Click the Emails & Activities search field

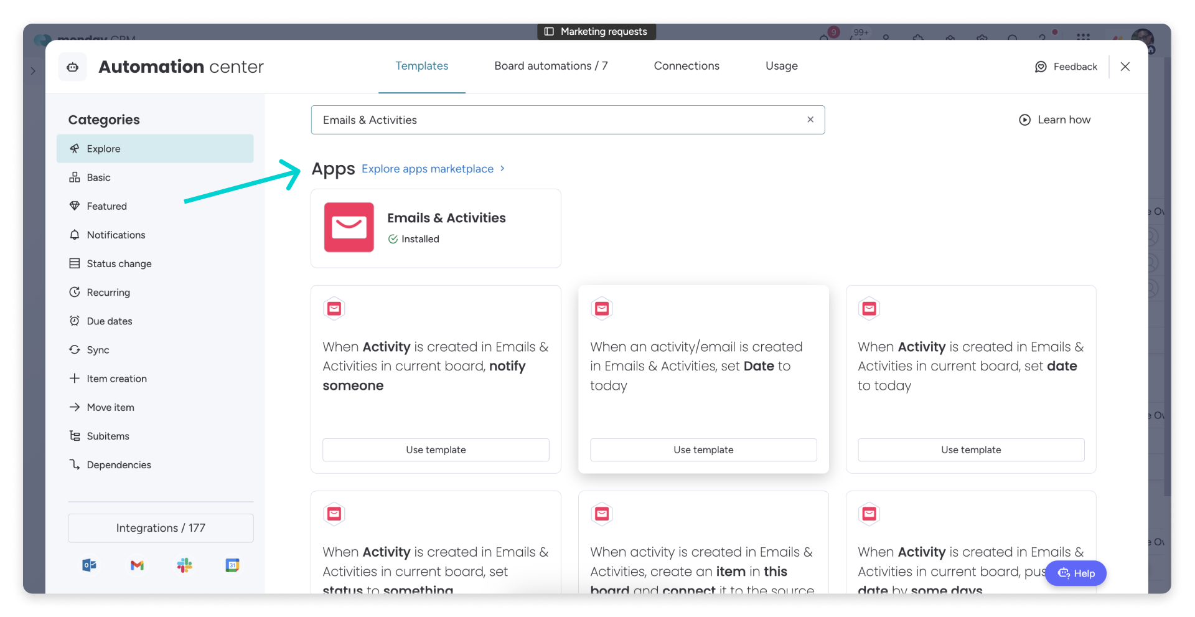pyautogui.click(x=568, y=120)
